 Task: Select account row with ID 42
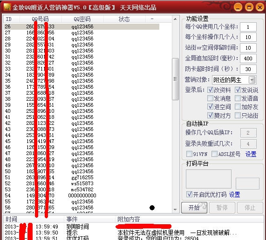[x=82, y=123]
